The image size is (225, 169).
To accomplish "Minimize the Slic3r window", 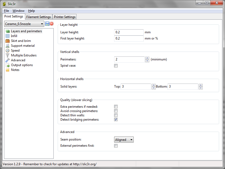I will 199,3.
